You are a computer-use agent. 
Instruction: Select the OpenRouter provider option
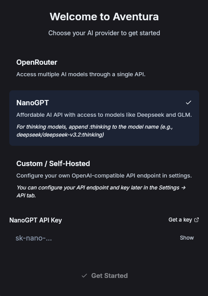click(x=104, y=68)
